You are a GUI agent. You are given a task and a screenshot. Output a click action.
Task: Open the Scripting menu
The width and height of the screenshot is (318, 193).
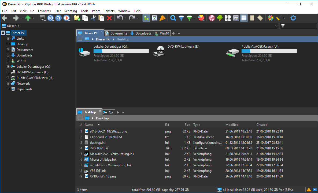tap(71, 11)
